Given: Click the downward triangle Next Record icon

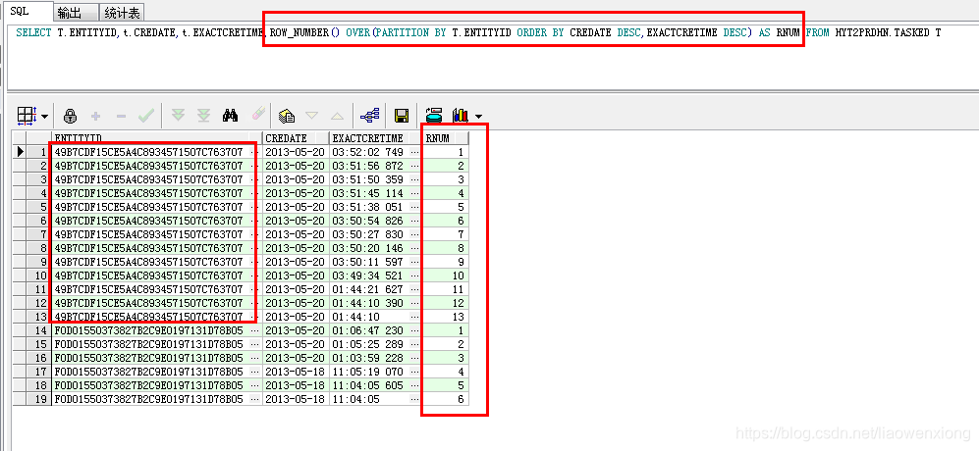Looking at the screenshot, I should (311, 116).
